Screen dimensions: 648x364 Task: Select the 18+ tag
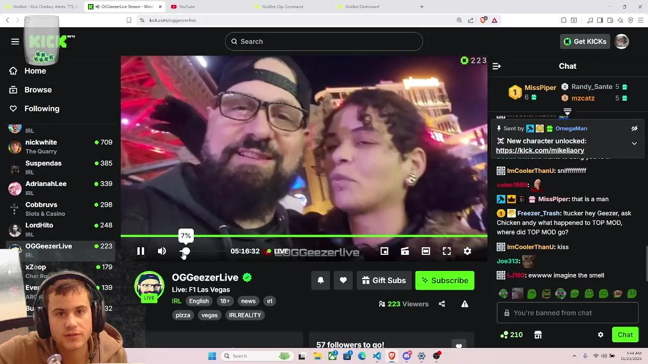pos(225,301)
